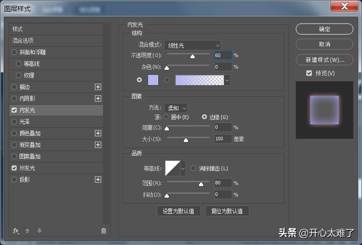362x245 pixels.
Task: Click the 阻塞 slider handle
Action: (x=167, y=128)
